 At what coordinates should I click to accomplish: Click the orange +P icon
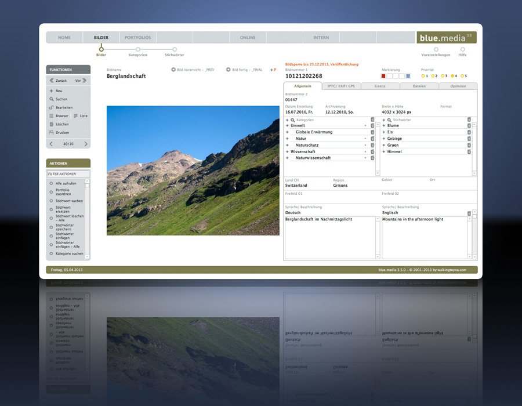pyautogui.click(x=273, y=70)
